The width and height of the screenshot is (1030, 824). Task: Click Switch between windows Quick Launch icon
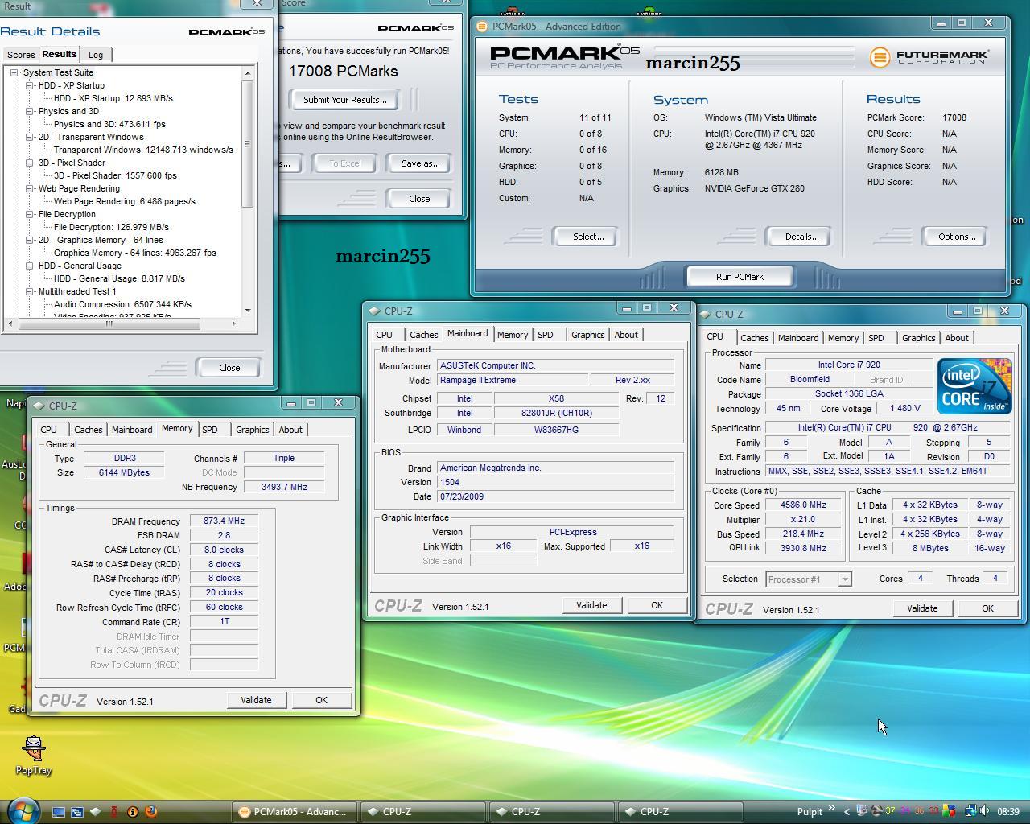click(x=77, y=812)
